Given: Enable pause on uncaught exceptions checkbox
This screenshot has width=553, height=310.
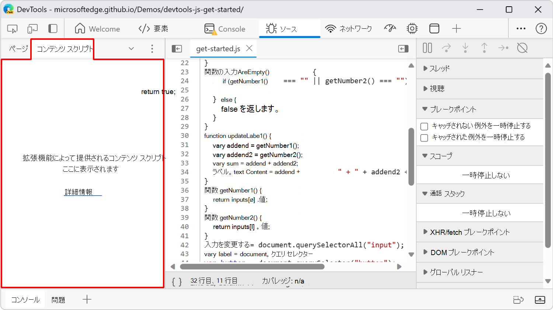Looking at the screenshot, I should point(424,126).
